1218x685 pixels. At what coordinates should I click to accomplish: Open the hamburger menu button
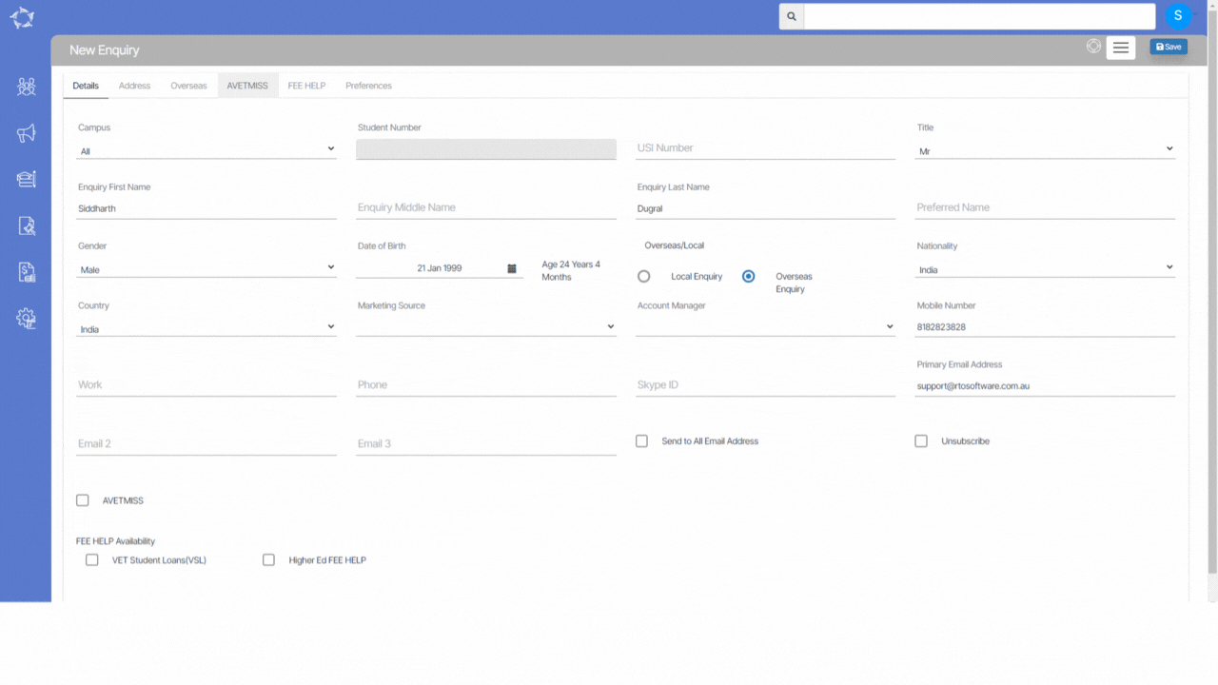coord(1121,48)
